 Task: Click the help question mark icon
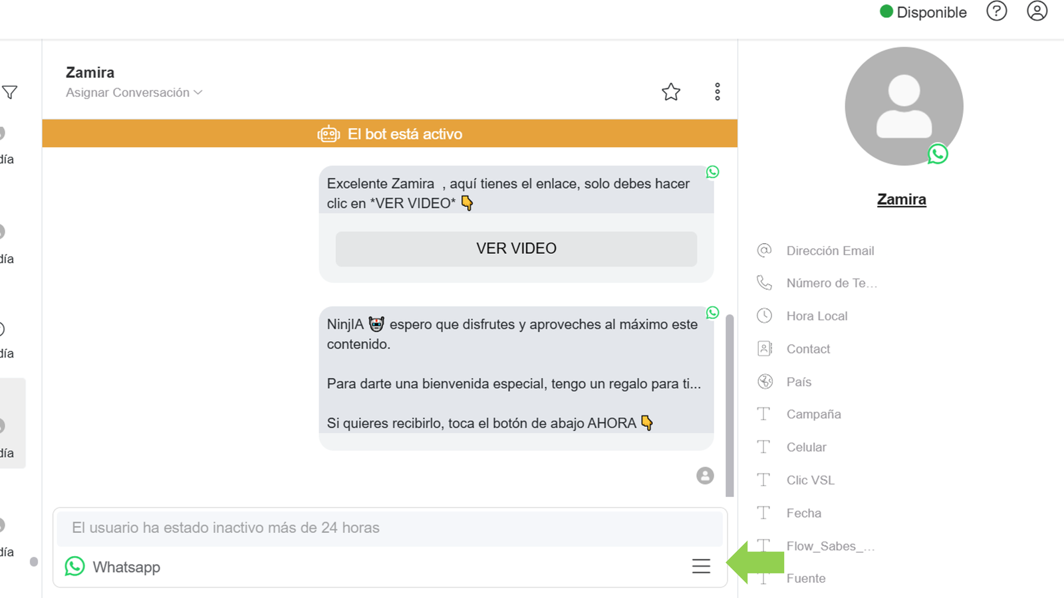[996, 11]
